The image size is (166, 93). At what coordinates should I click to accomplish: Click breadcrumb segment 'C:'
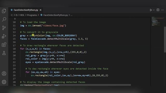click(x=12, y=15)
